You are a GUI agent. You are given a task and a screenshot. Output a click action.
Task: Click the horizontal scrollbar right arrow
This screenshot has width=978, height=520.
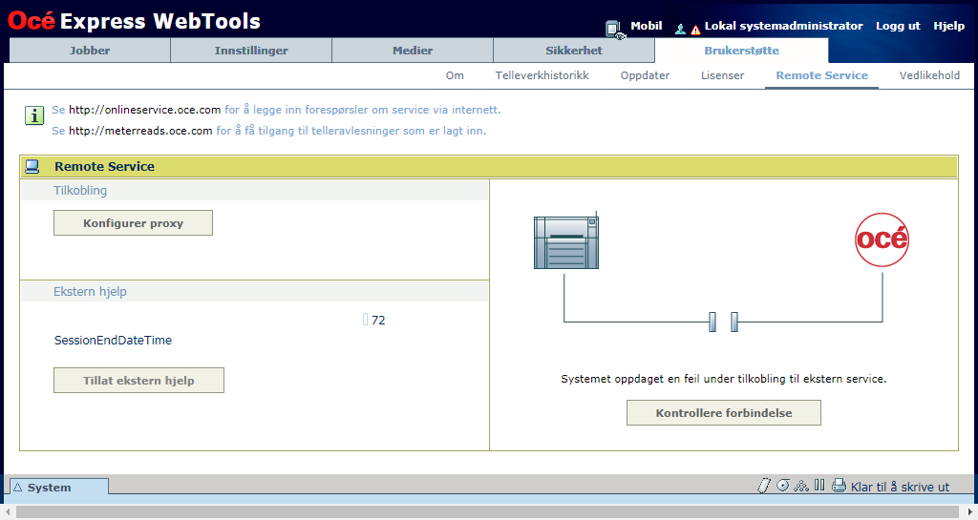coord(970,512)
